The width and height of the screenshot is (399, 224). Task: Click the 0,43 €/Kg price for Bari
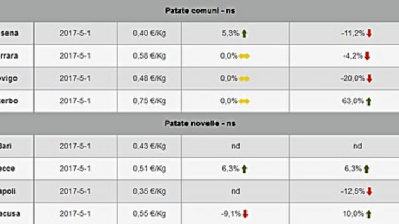(x=149, y=146)
